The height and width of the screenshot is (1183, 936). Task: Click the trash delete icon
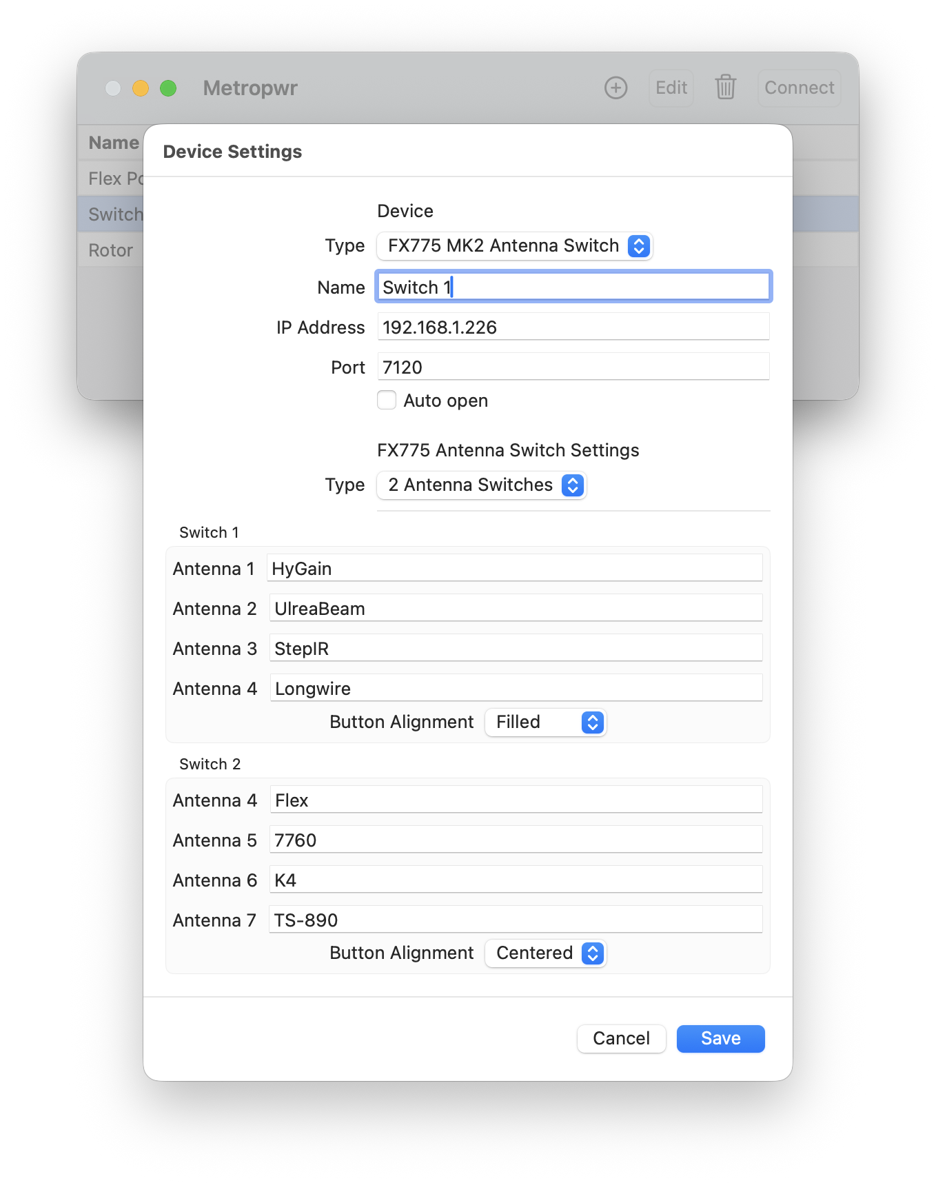click(x=725, y=88)
